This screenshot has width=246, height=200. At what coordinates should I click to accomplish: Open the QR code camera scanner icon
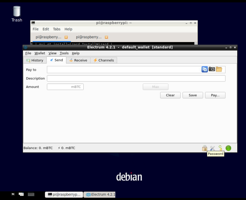tap(212, 69)
